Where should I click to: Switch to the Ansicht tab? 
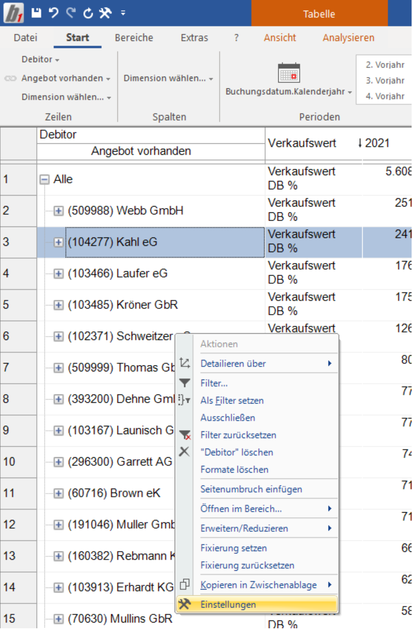280,38
